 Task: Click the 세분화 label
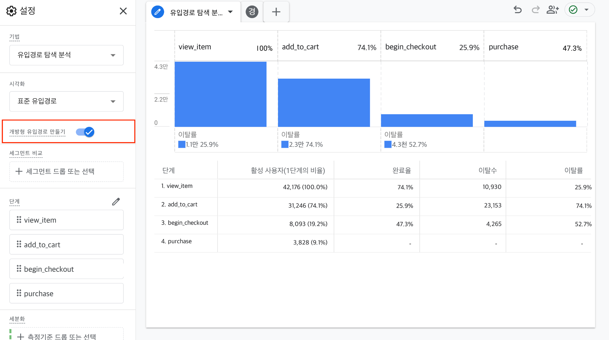(17, 319)
